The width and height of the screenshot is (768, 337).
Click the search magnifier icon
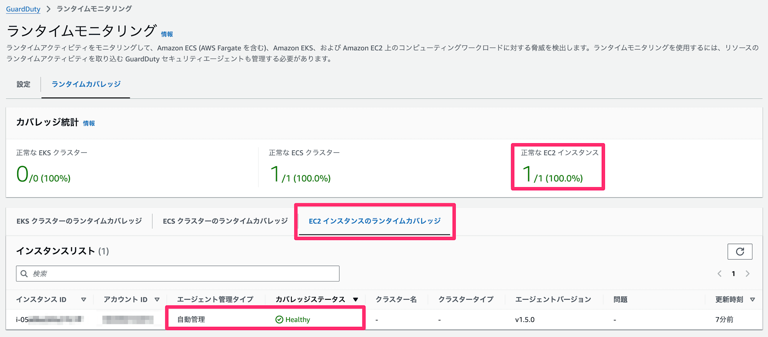pos(24,274)
